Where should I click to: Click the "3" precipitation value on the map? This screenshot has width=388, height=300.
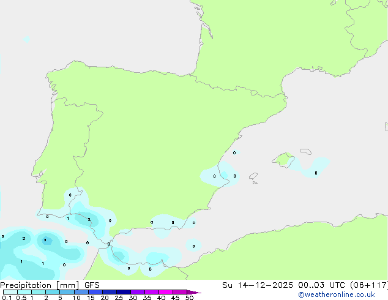point(45,240)
